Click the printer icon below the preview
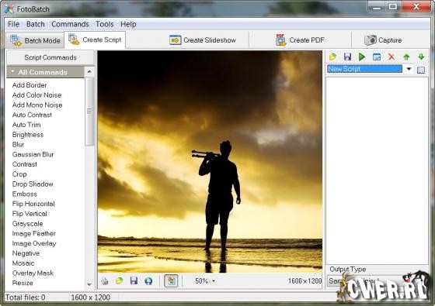 (105, 281)
